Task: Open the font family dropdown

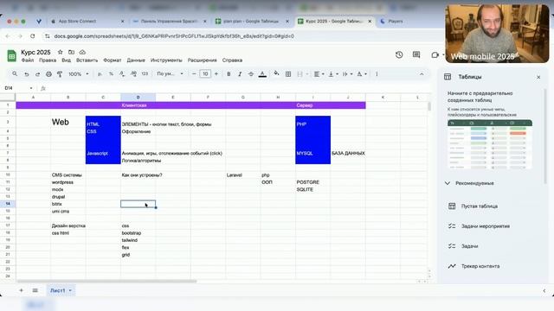Action: (x=170, y=74)
